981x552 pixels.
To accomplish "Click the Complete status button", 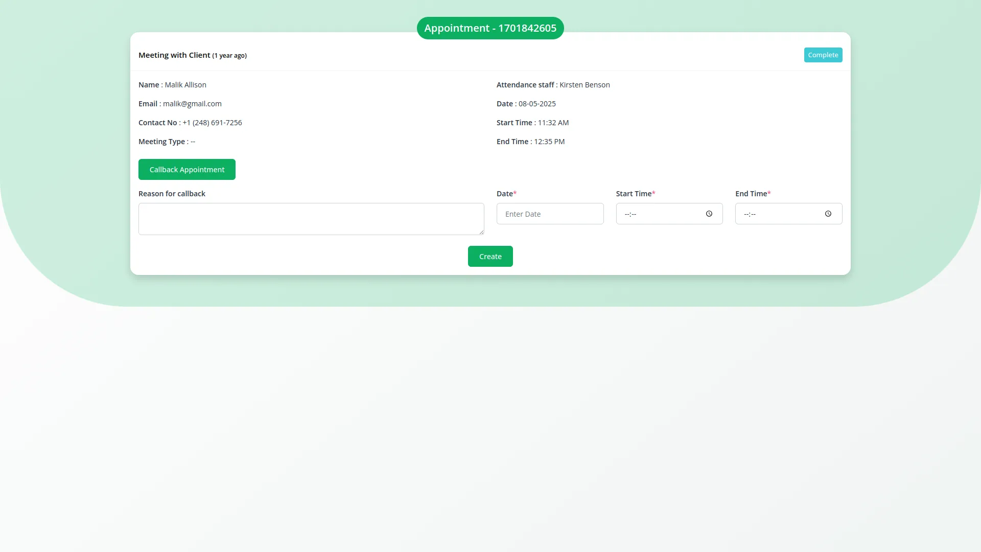I will coord(823,55).
